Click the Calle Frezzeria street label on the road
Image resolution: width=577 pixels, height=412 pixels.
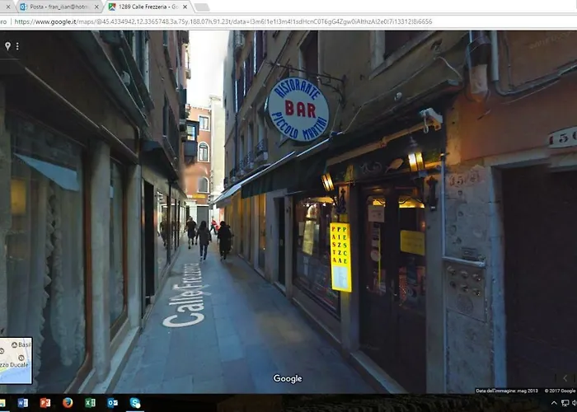181,294
